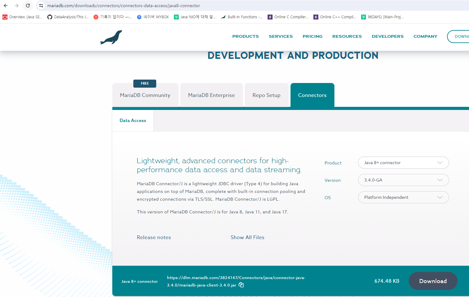This screenshot has width=469, height=297.
Task: Open the SERVICES menu
Action: [x=281, y=36]
